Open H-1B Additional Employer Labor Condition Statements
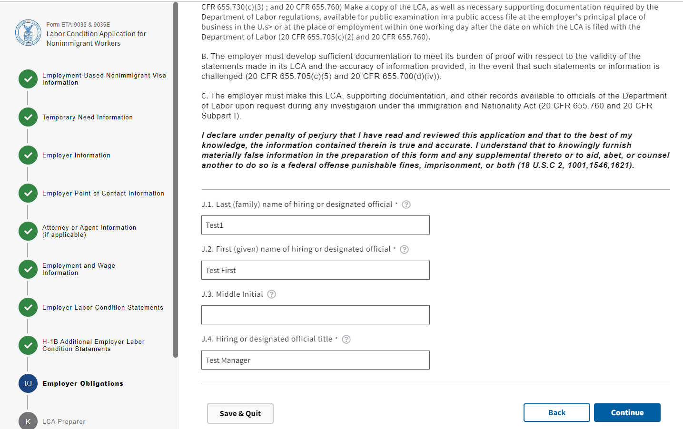Image resolution: width=683 pixels, height=429 pixels. [93, 345]
